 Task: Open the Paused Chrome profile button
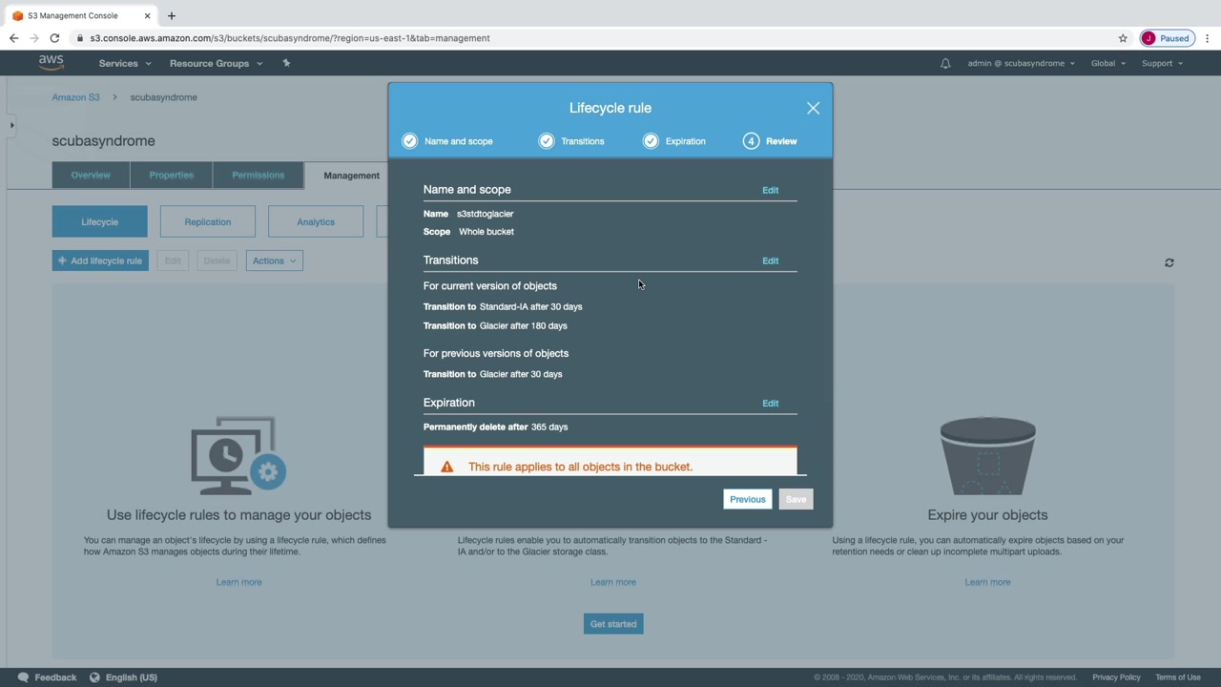(x=1167, y=38)
